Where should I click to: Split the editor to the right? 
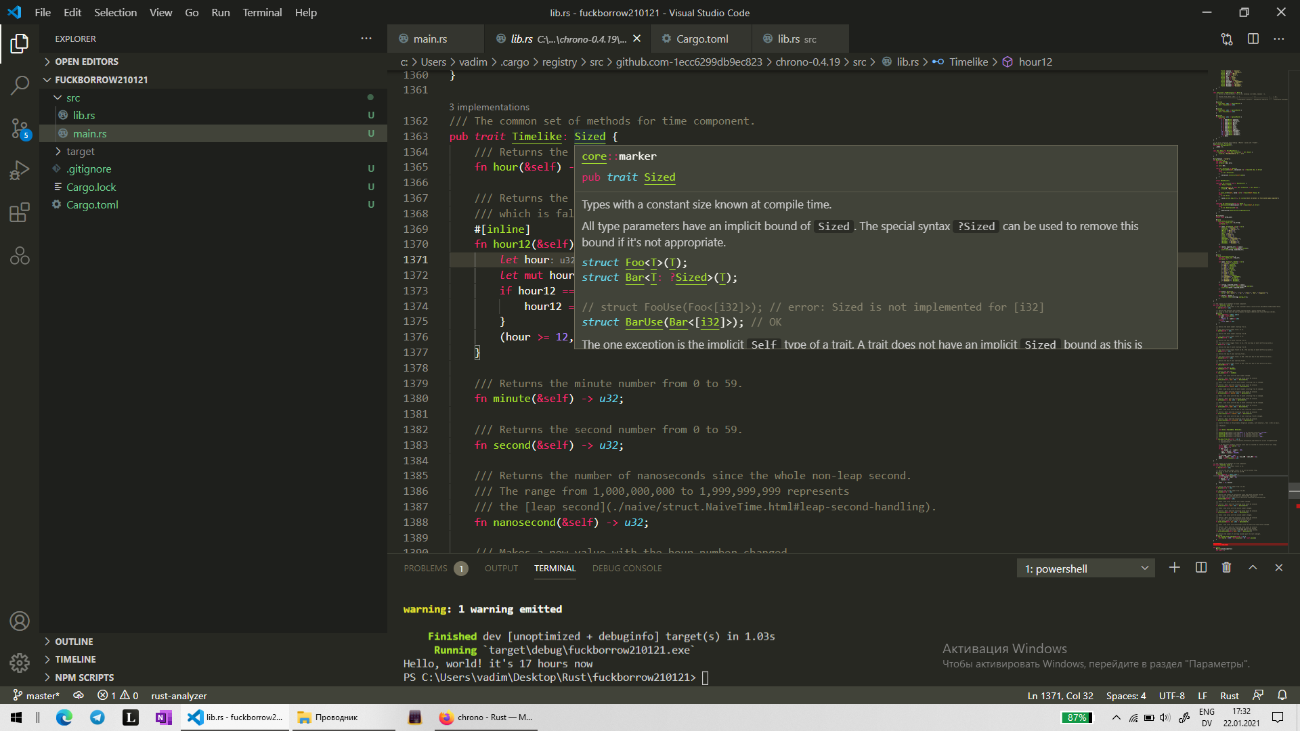pyautogui.click(x=1253, y=39)
